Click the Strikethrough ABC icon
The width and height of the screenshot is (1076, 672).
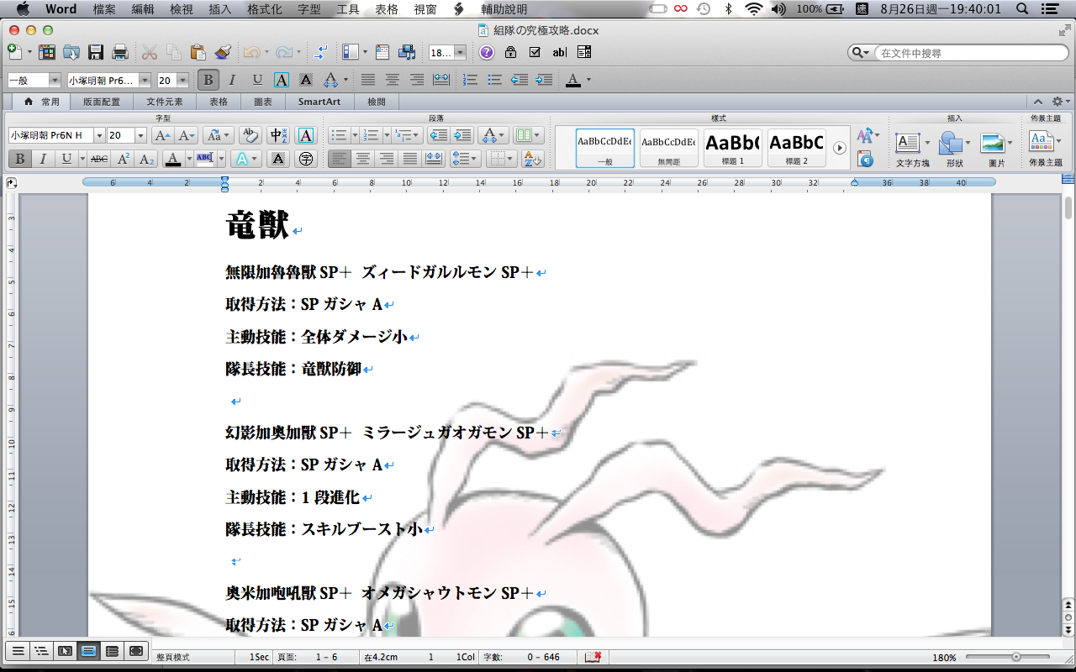[x=99, y=159]
